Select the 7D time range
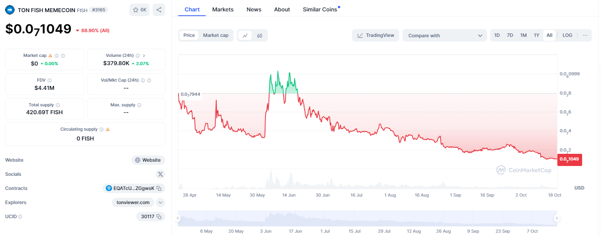The image size is (601, 237). (x=510, y=35)
